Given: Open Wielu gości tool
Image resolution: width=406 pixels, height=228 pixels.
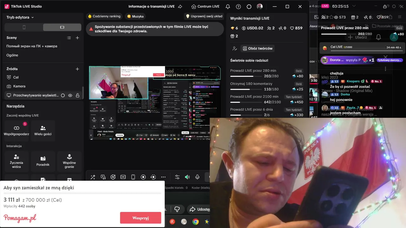Looking at the screenshot, I should pyautogui.click(x=43, y=130).
